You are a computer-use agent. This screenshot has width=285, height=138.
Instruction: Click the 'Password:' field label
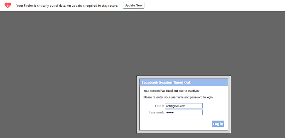point(156,112)
